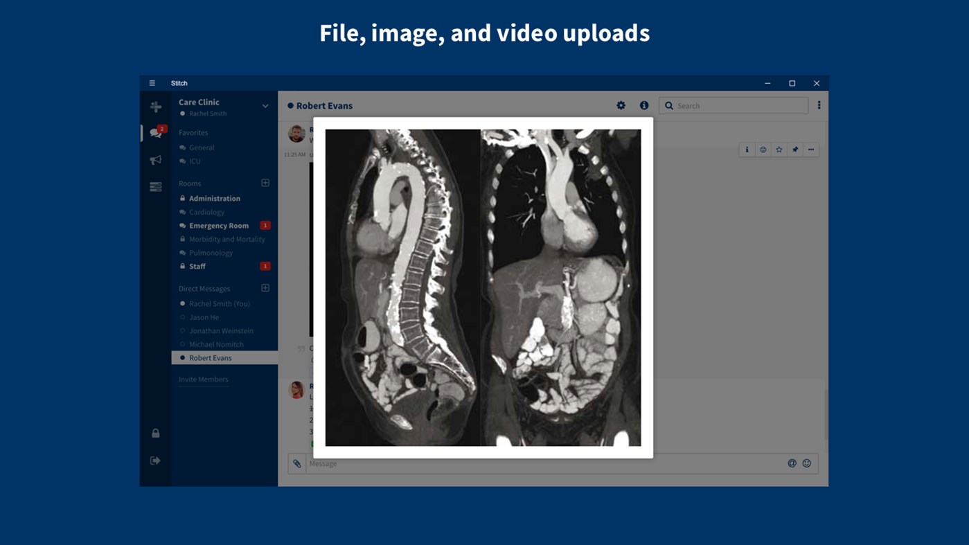Open more message options via ellipsis
Image resolution: width=969 pixels, height=545 pixels.
point(811,149)
